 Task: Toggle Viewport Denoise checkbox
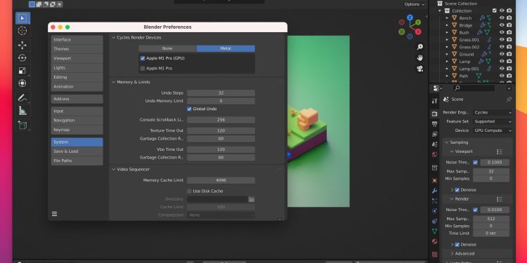pos(457,190)
